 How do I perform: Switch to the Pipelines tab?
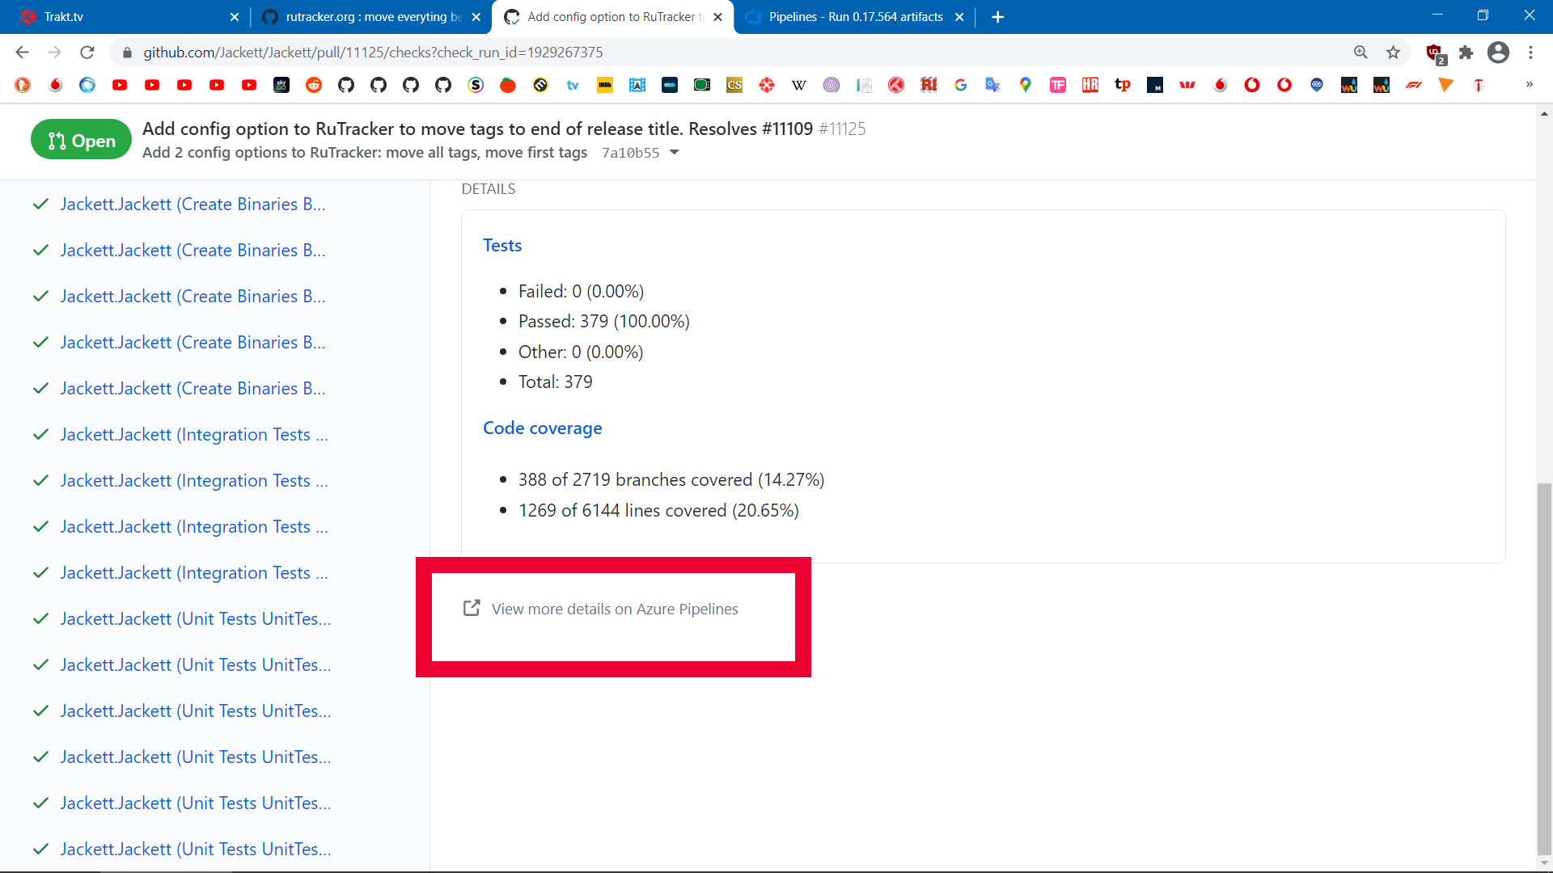(x=849, y=16)
